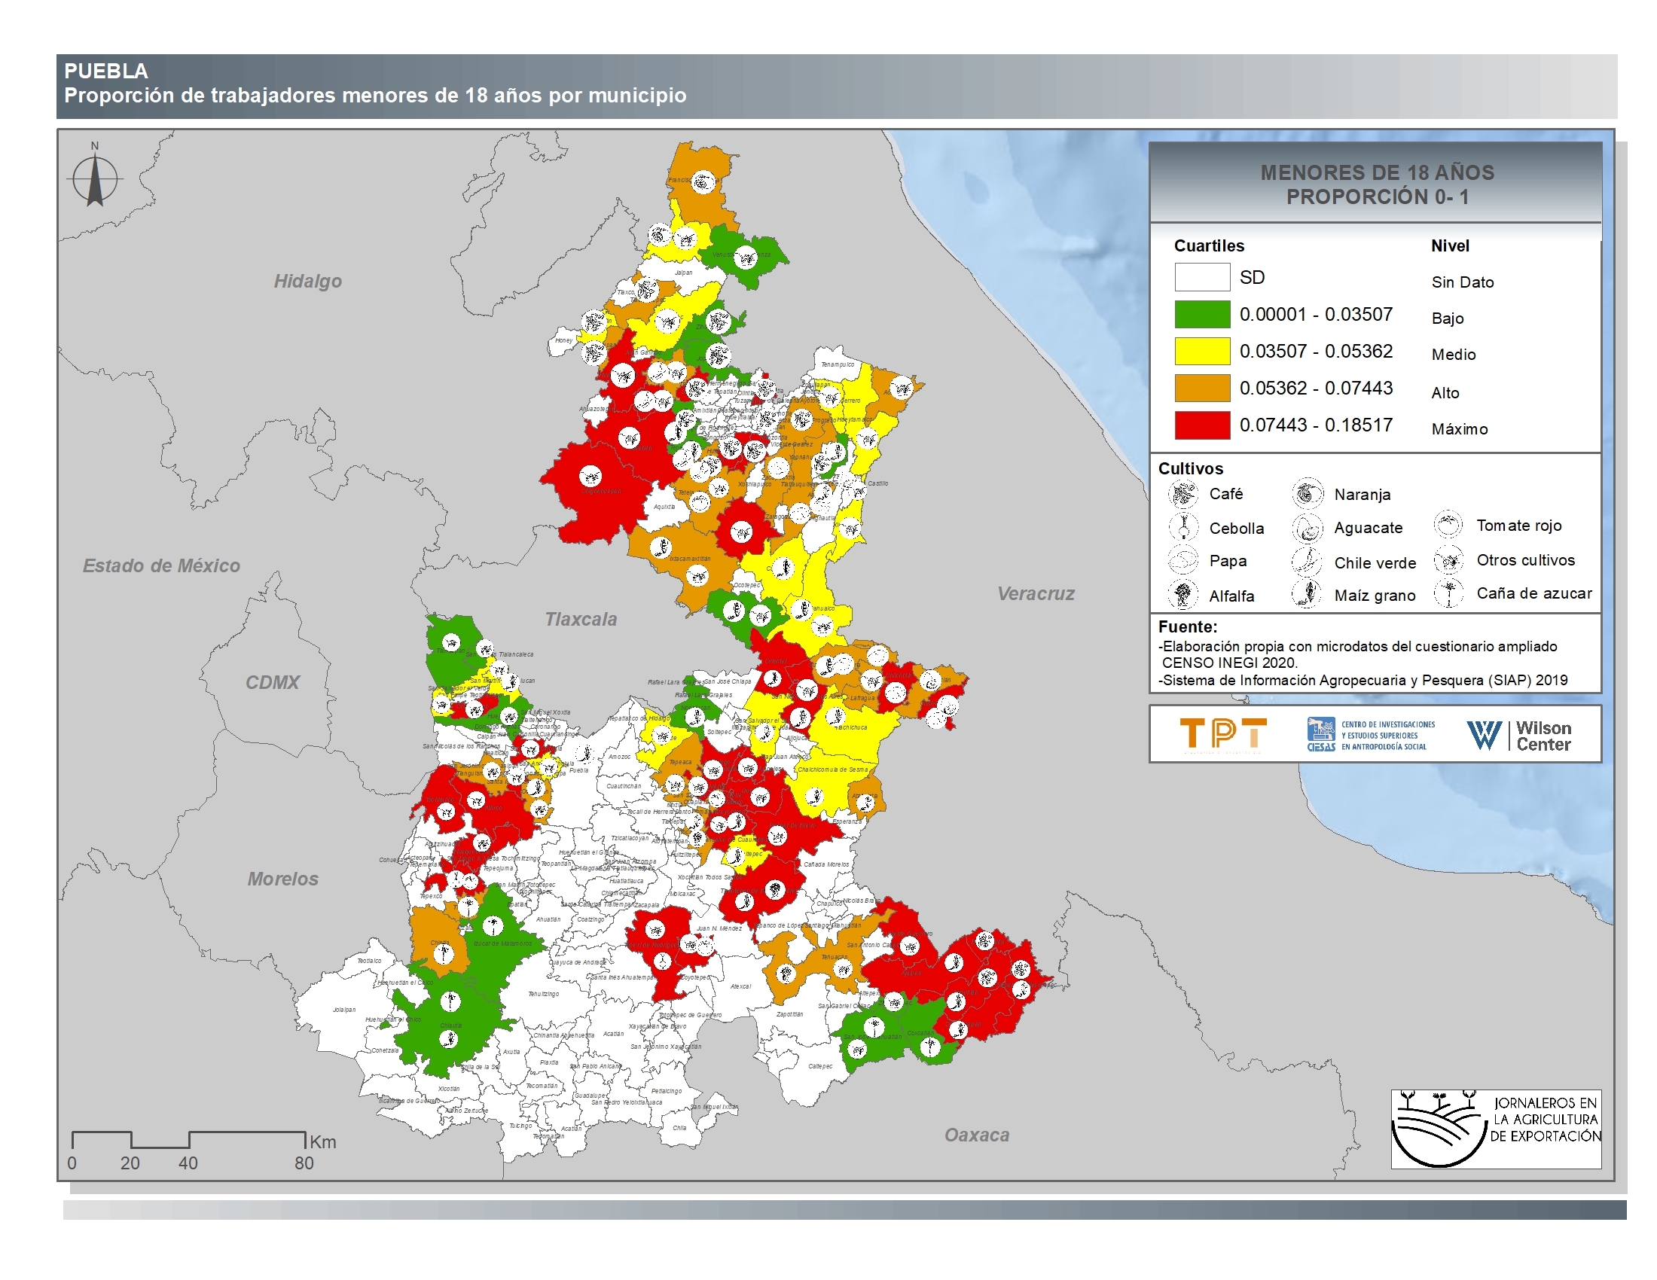Click the Chile verde legend icon

pyautogui.click(x=1308, y=562)
